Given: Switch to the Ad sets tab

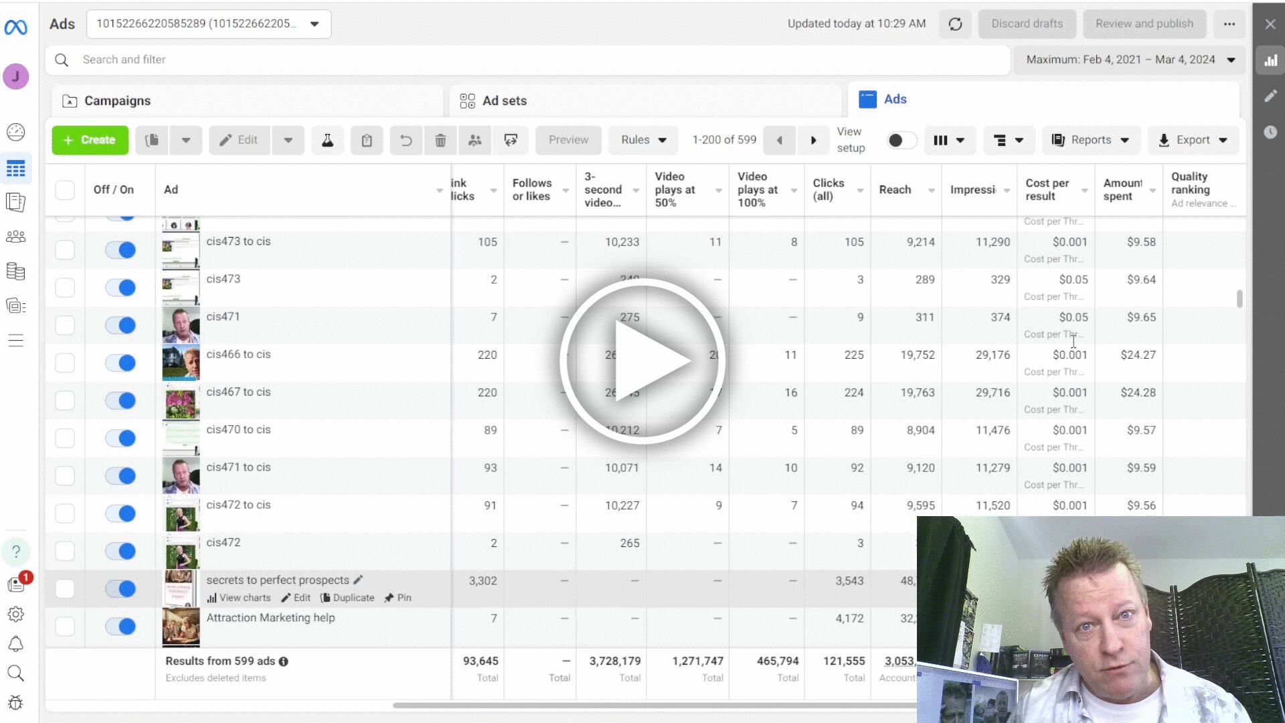Looking at the screenshot, I should coord(645,101).
